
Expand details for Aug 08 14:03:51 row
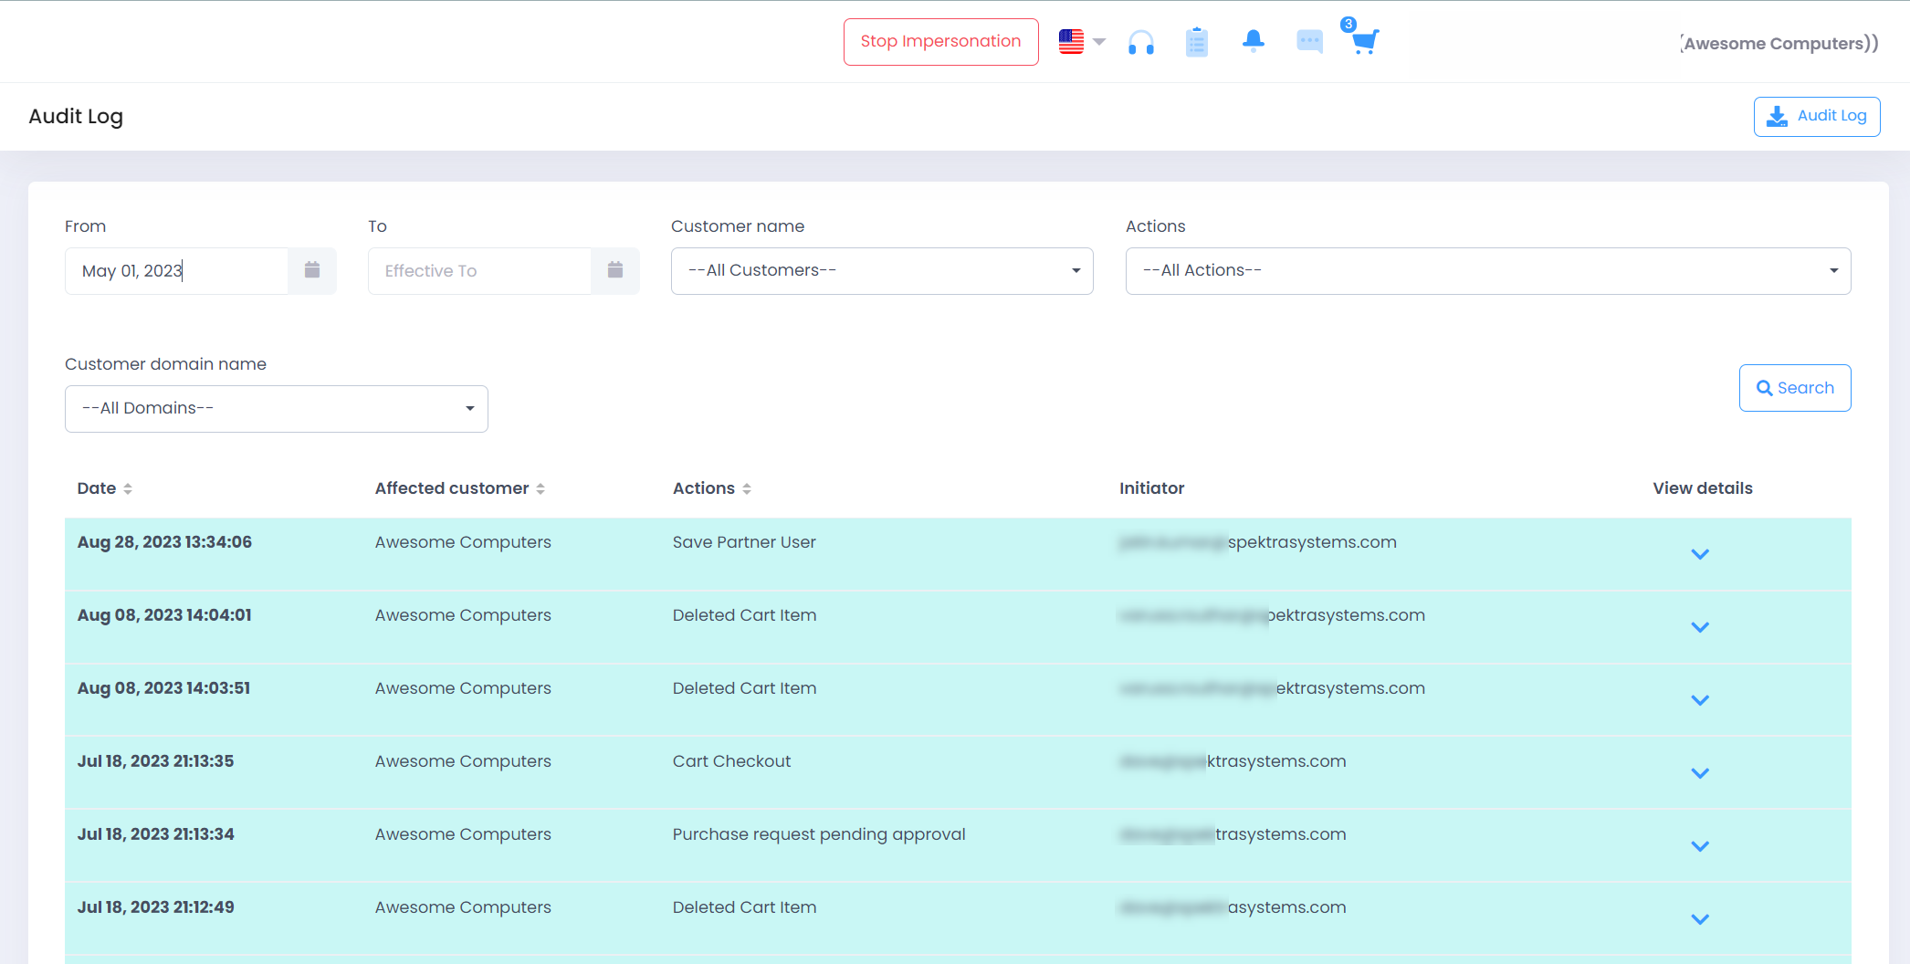pyautogui.click(x=1700, y=700)
